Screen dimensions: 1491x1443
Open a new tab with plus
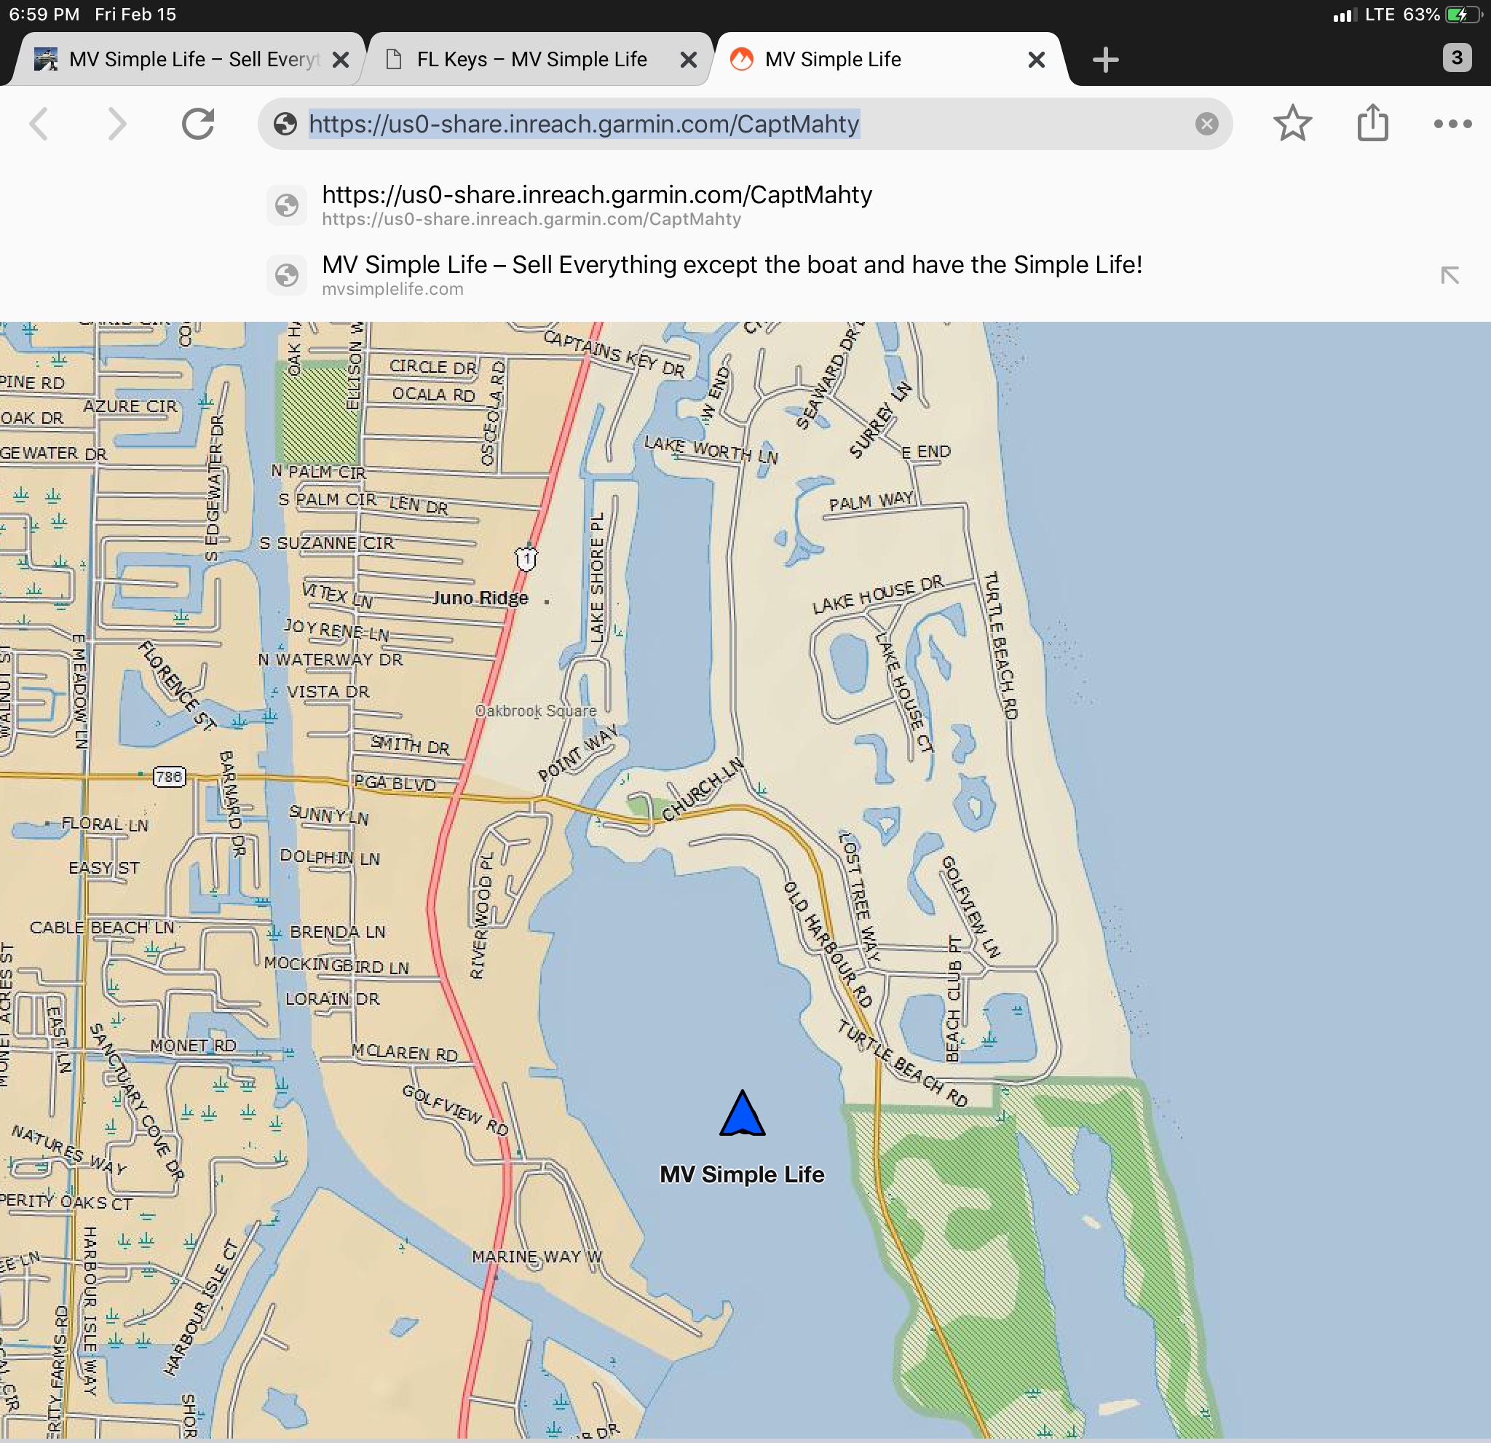[1104, 59]
